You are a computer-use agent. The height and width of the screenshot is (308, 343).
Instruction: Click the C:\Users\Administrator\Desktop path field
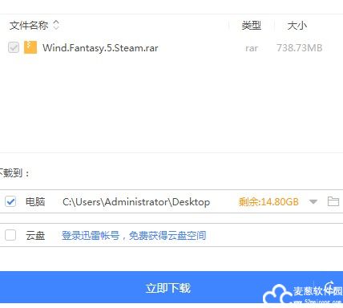coord(136,202)
